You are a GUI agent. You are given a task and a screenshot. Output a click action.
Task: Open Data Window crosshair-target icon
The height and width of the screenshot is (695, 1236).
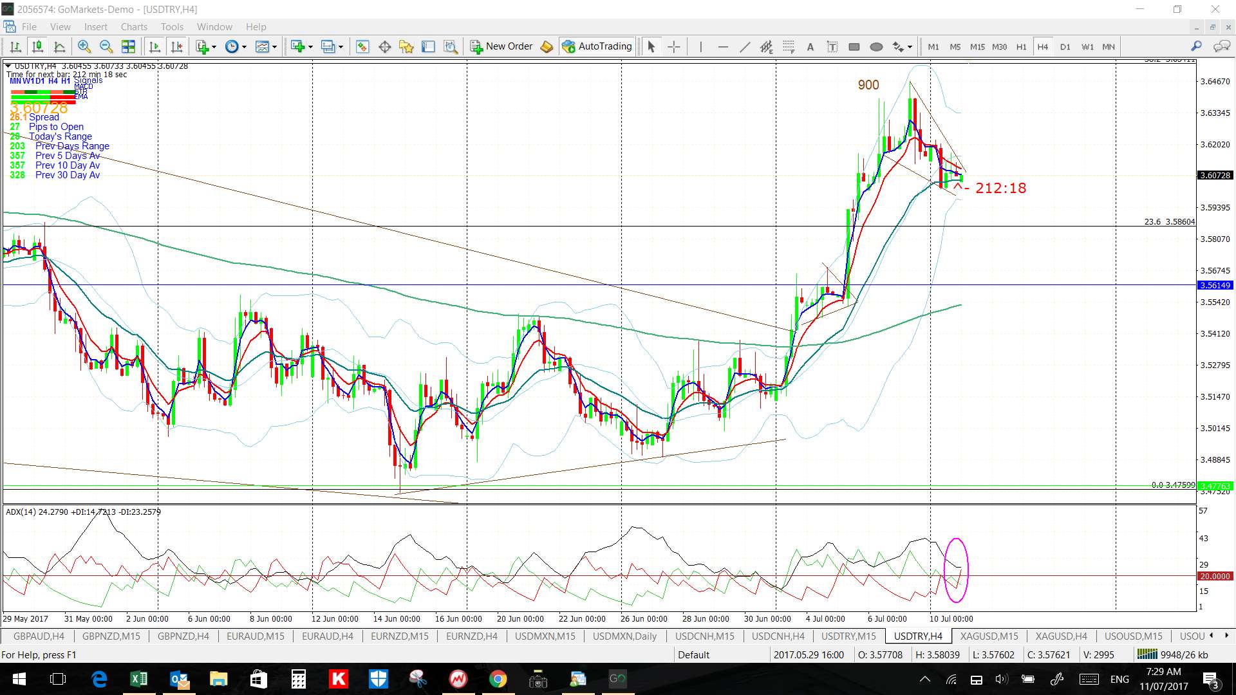(384, 46)
